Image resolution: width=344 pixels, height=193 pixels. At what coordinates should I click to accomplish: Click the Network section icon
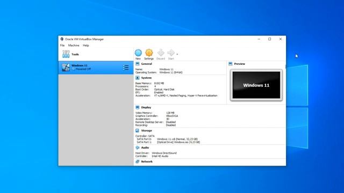point(138,162)
